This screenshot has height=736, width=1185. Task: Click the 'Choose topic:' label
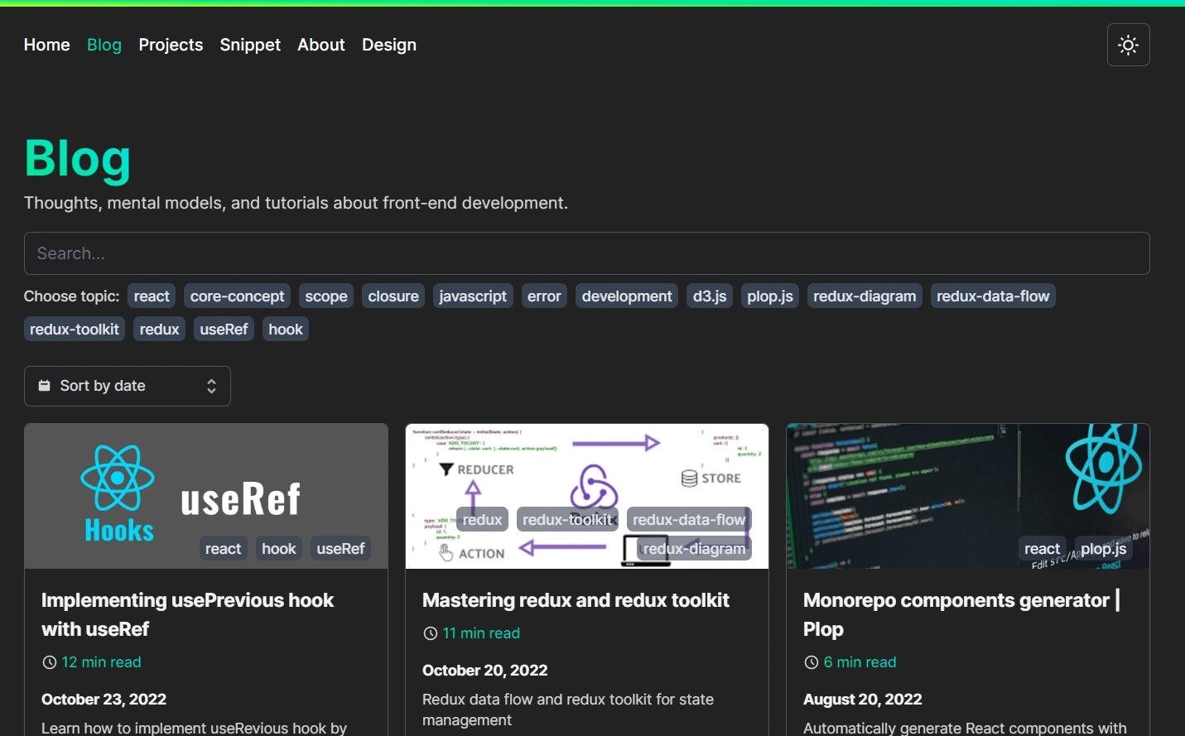pos(71,296)
